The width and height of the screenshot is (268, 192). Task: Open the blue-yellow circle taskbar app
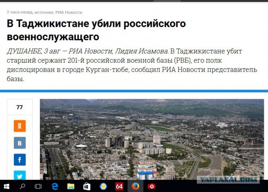tap(103, 186)
